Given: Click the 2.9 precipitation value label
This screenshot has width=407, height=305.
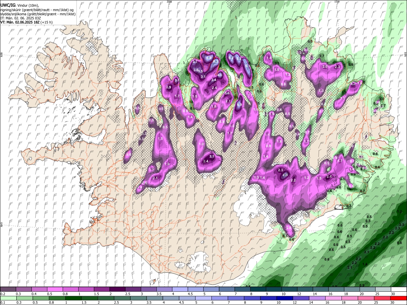Looking at the screenshot, I should 169,87.
